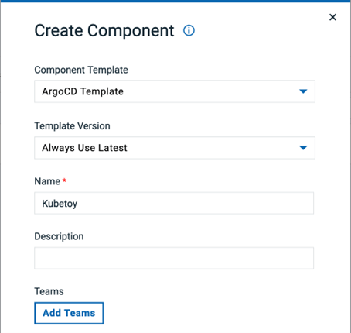This screenshot has height=333, width=351.
Task: Focus the Name input field
Action: 174,203
